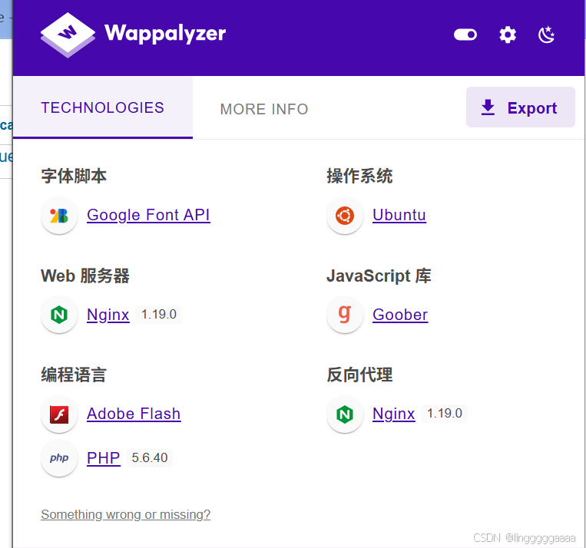Click the 字体脚本 category heading

(x=74, y=176)
